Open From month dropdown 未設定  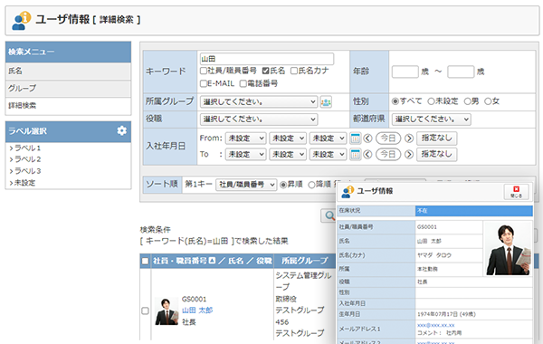[288, 139]
